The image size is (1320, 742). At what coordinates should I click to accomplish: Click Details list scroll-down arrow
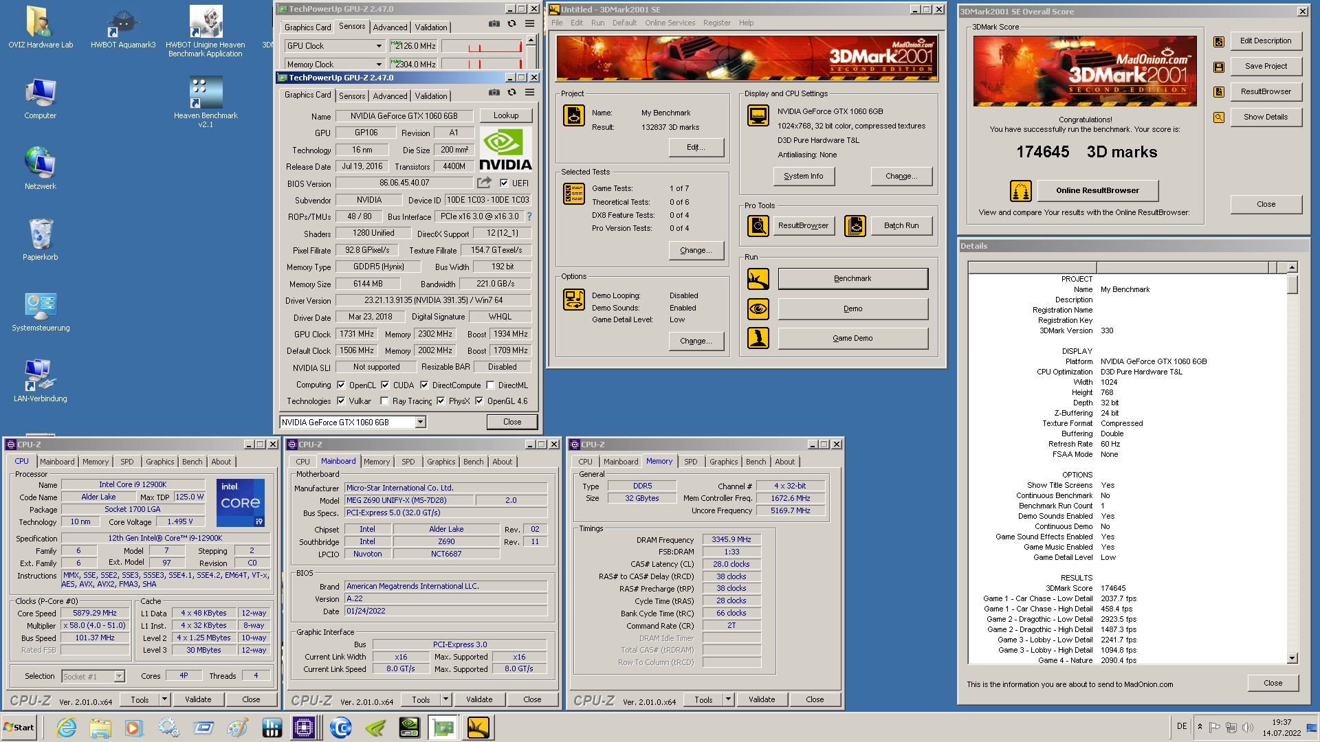[1292, 658]
